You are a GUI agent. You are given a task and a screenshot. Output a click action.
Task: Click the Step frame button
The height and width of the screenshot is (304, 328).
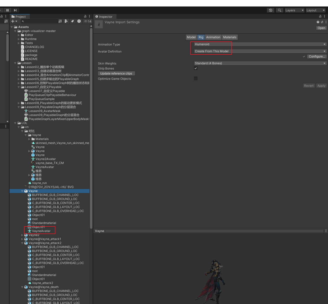(x=15, y=10)
